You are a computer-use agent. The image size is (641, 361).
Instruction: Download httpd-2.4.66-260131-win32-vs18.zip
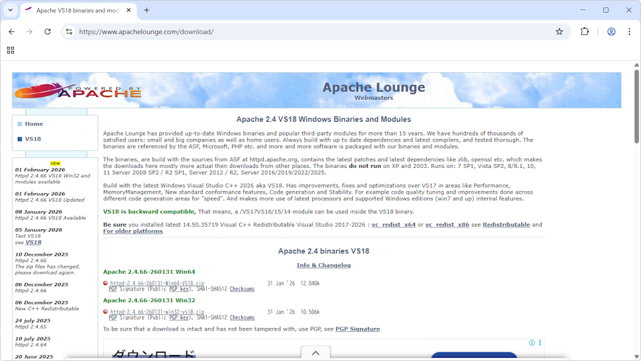pos(157,311)
